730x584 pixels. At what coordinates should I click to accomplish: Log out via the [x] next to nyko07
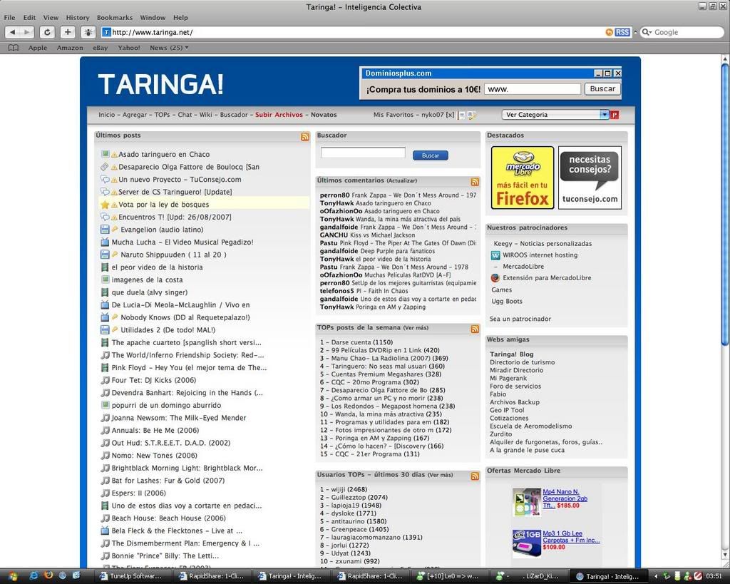[x=450, y=115]
